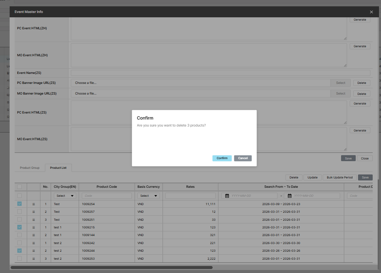This screenshot has width=381, height=273.
Task: Click drag handle icon for product 1009215
Action: point(34,227)
